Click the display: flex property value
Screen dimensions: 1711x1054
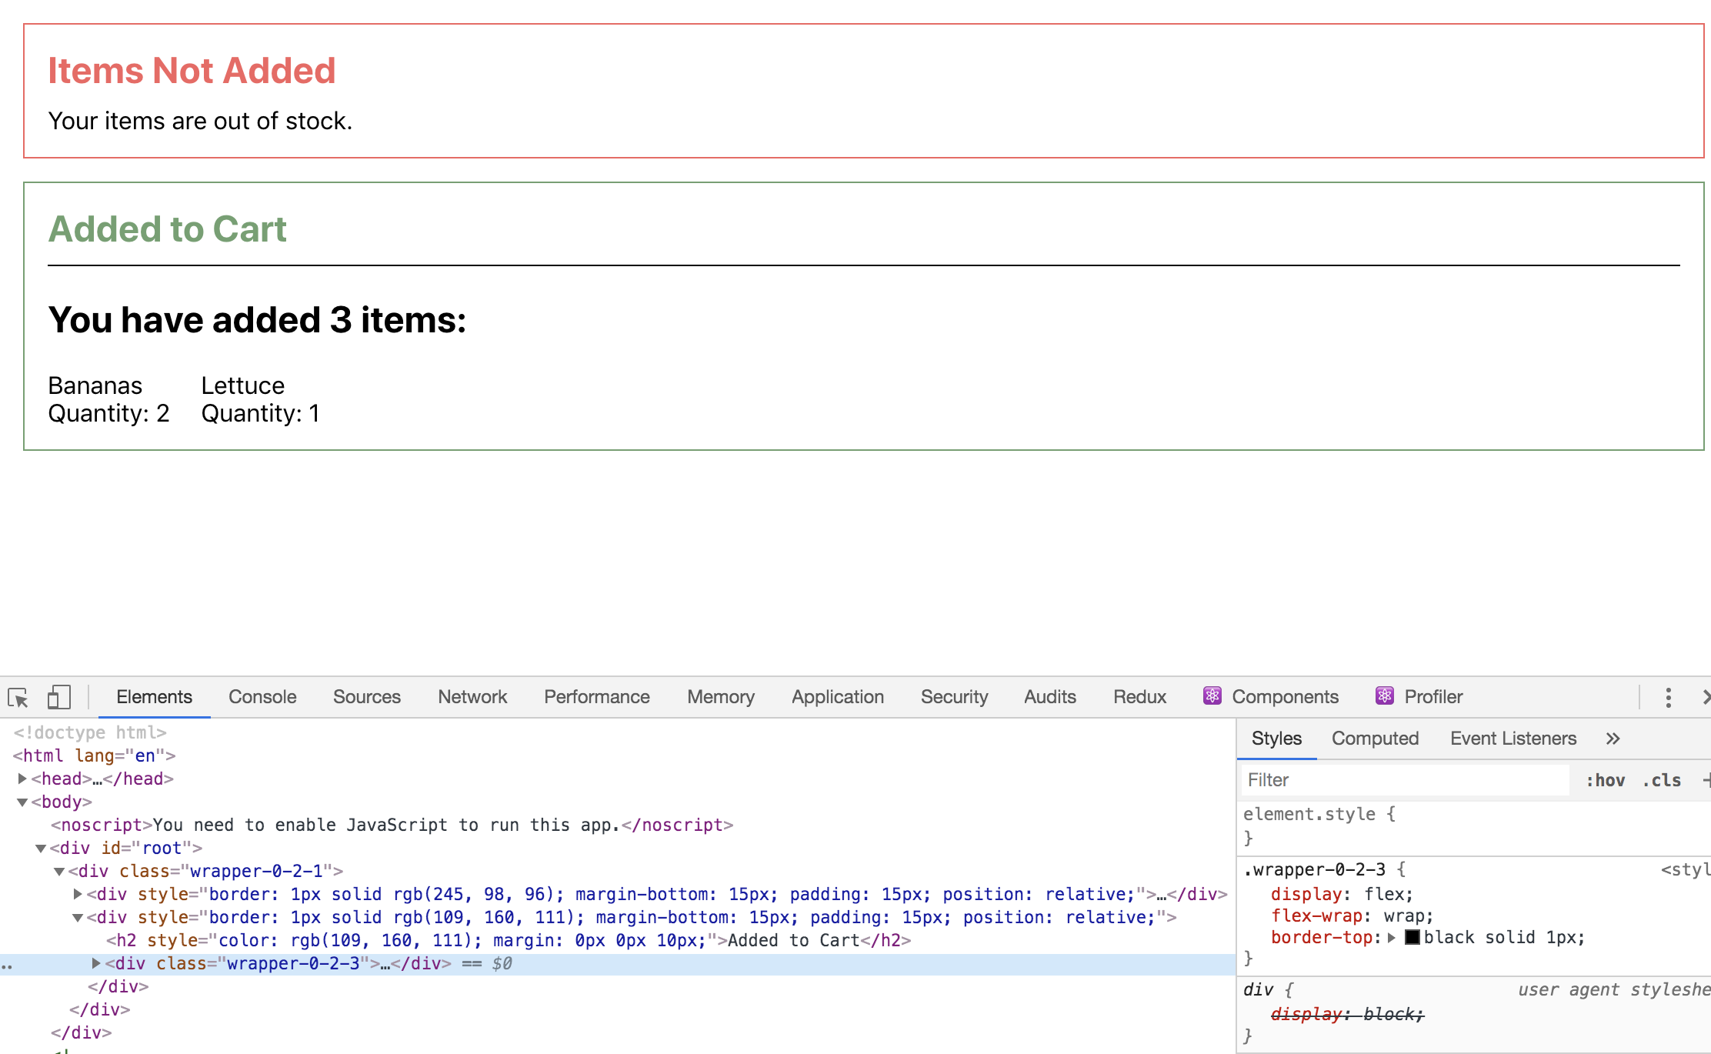(x=1388, y=894)
